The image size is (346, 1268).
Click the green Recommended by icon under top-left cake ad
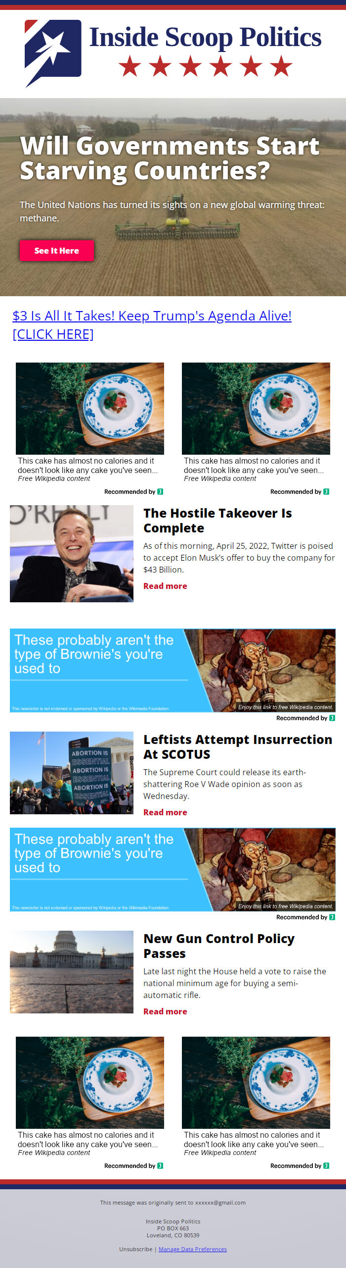[x=160, y=492]
